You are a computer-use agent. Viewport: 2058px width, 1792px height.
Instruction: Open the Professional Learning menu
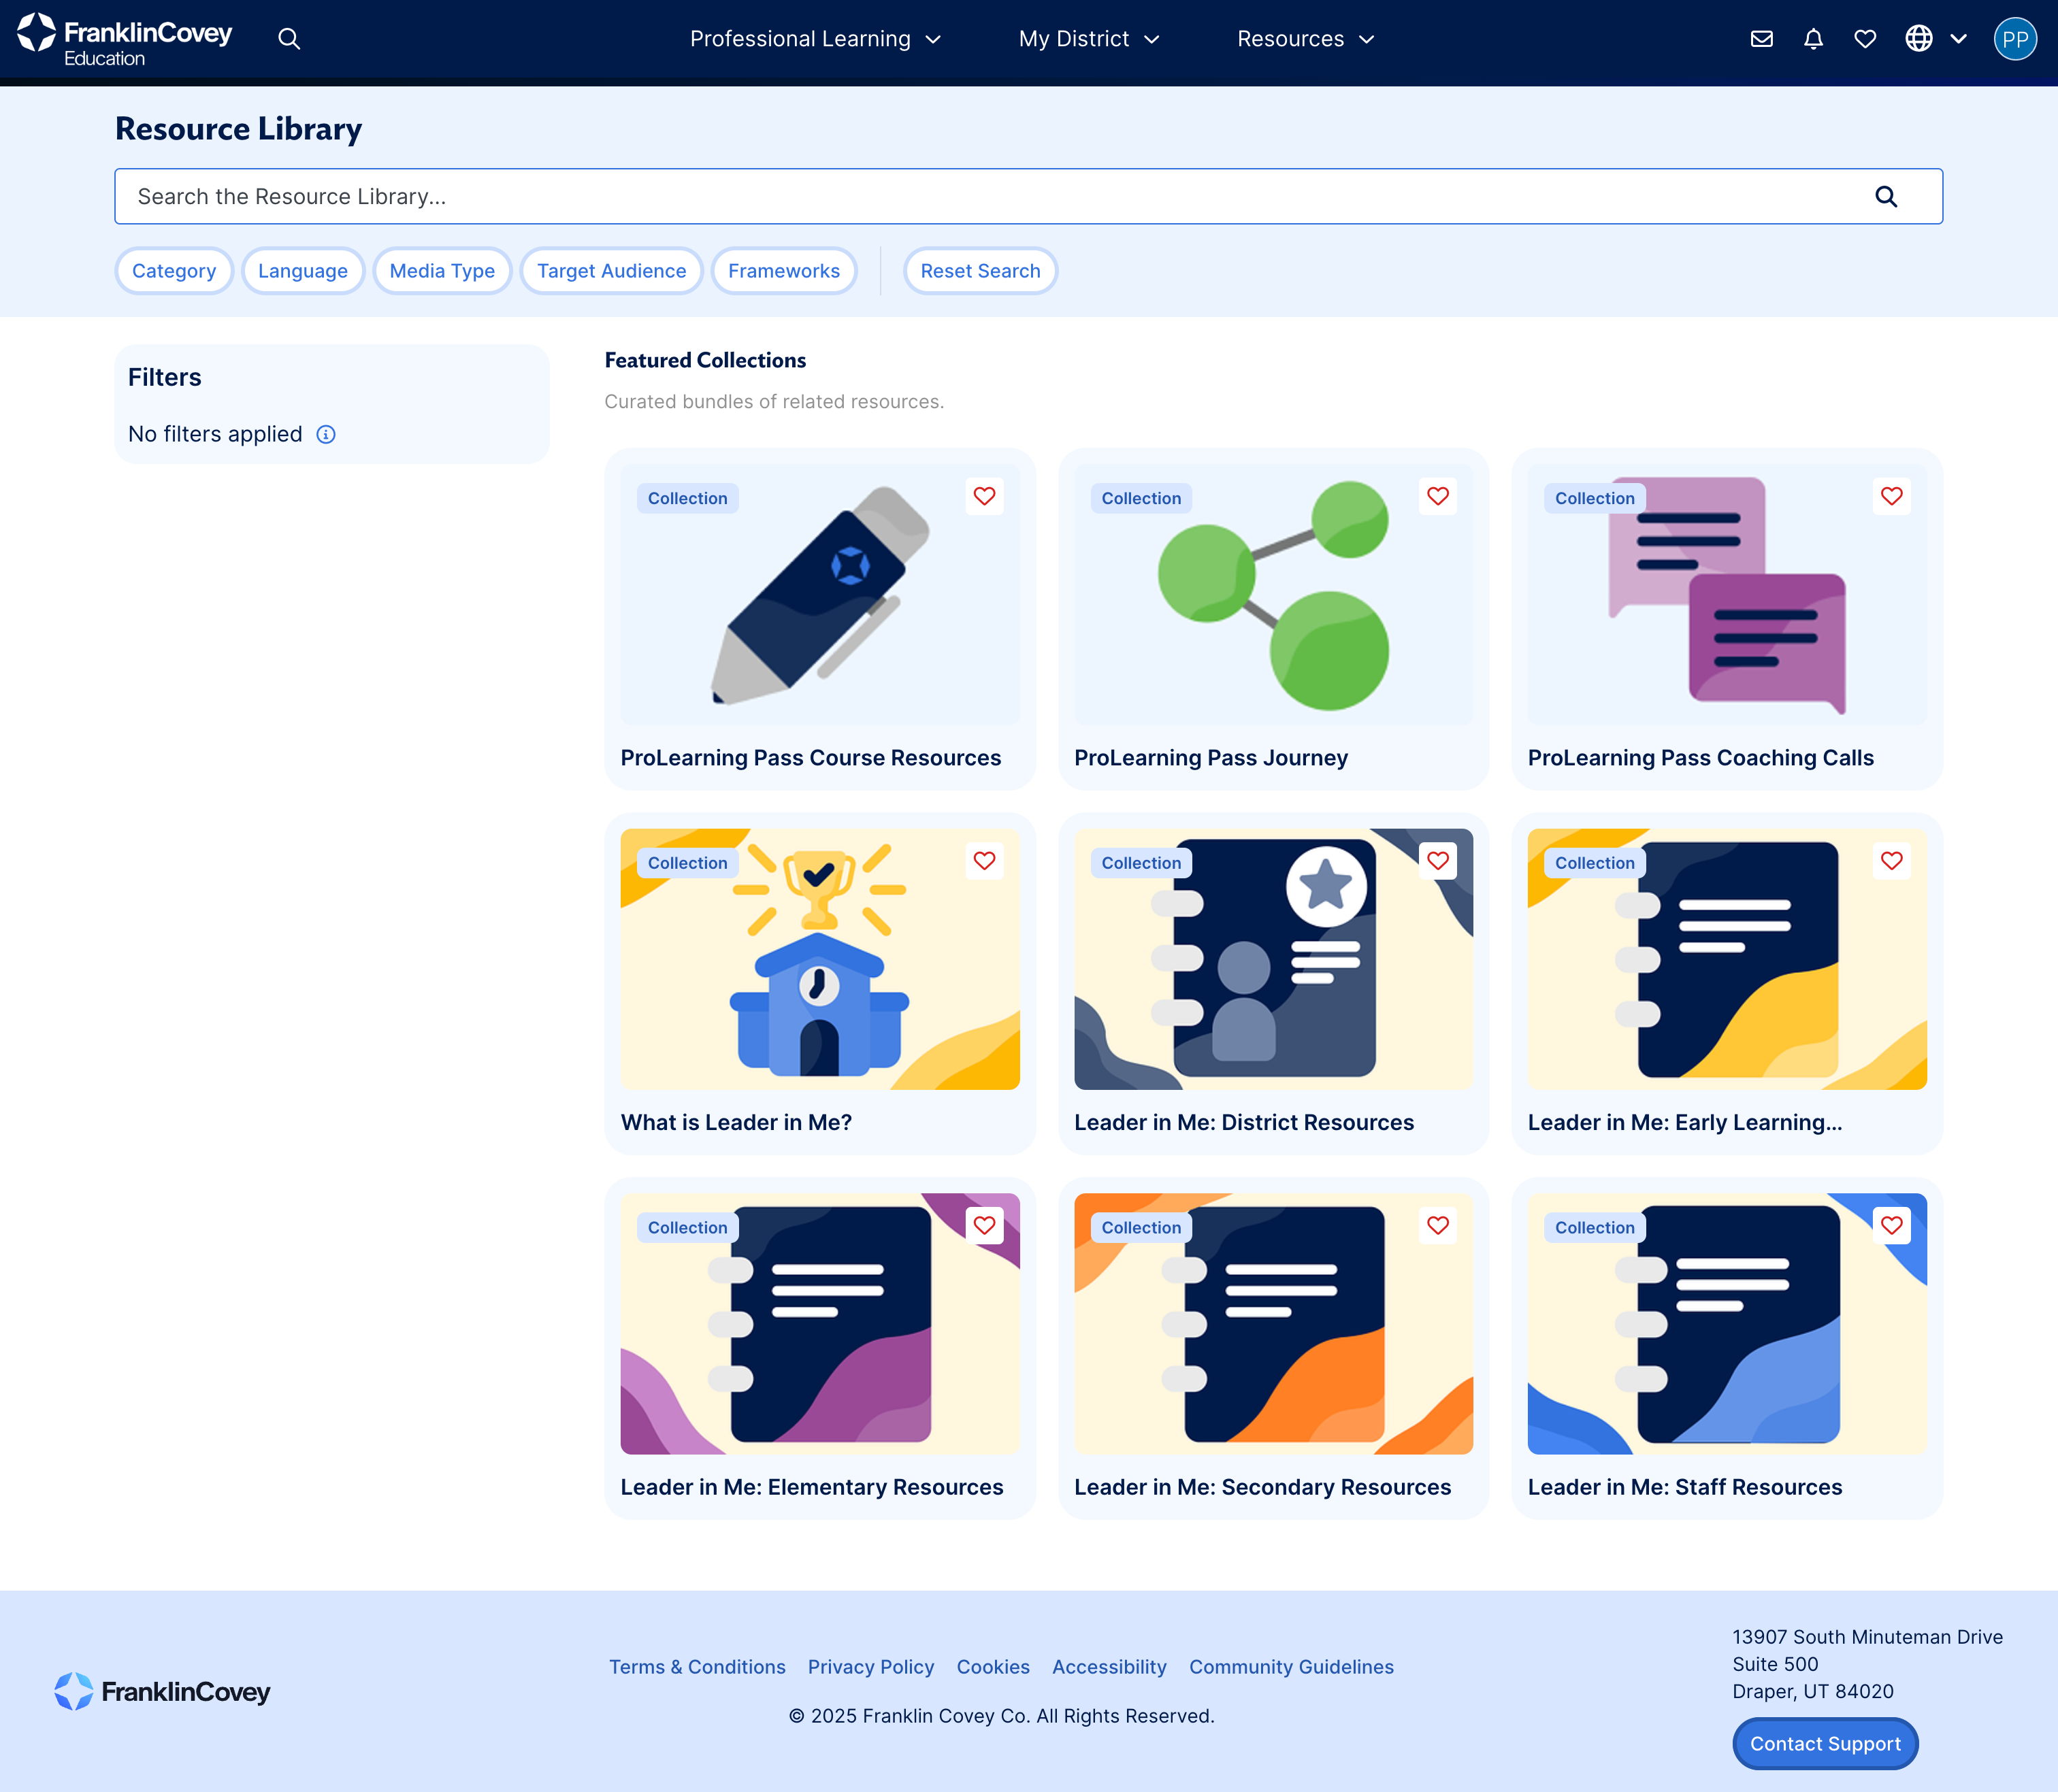click(x=815, y=39)
